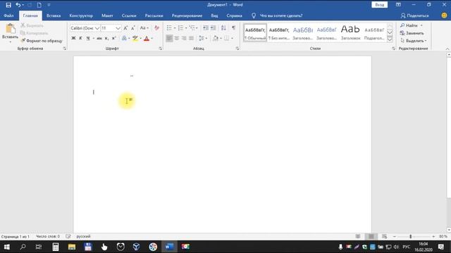Open the font name dropdown
Viewport: 451px width, 253px height.
coord(97,28)
